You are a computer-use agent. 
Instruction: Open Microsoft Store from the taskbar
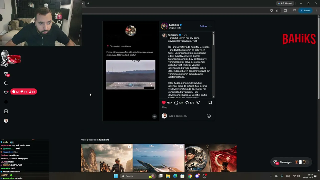click(x=182, y=176)
